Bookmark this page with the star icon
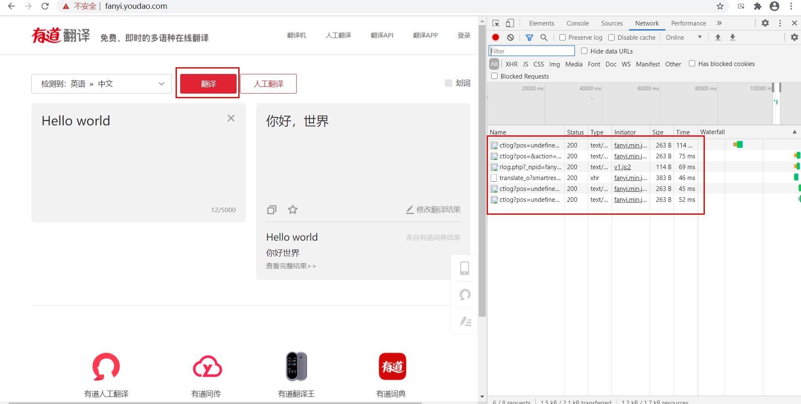Viewport: 801px width, 404px height. click(720, 6)
